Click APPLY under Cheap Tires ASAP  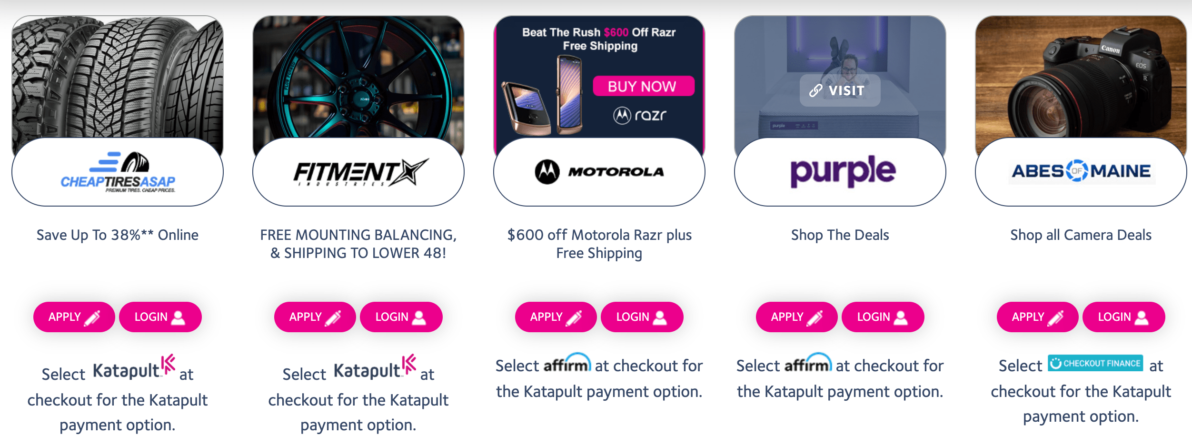73,316
